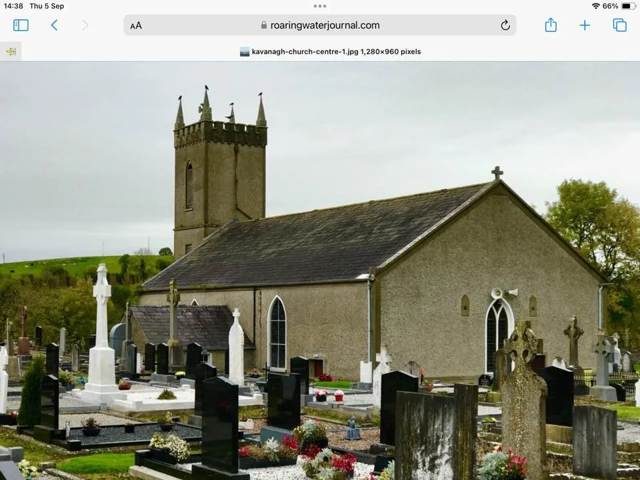Viewport: 640px width, 480px height.
Task: Tap the 66% battery indicator
Action: pyautogui.click(x=613, y=5)
